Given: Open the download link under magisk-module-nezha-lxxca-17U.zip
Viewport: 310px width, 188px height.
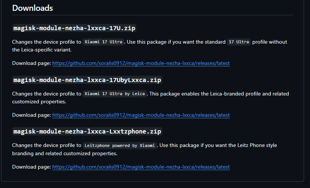Looking at the screenshot, I should pos(141,63).
